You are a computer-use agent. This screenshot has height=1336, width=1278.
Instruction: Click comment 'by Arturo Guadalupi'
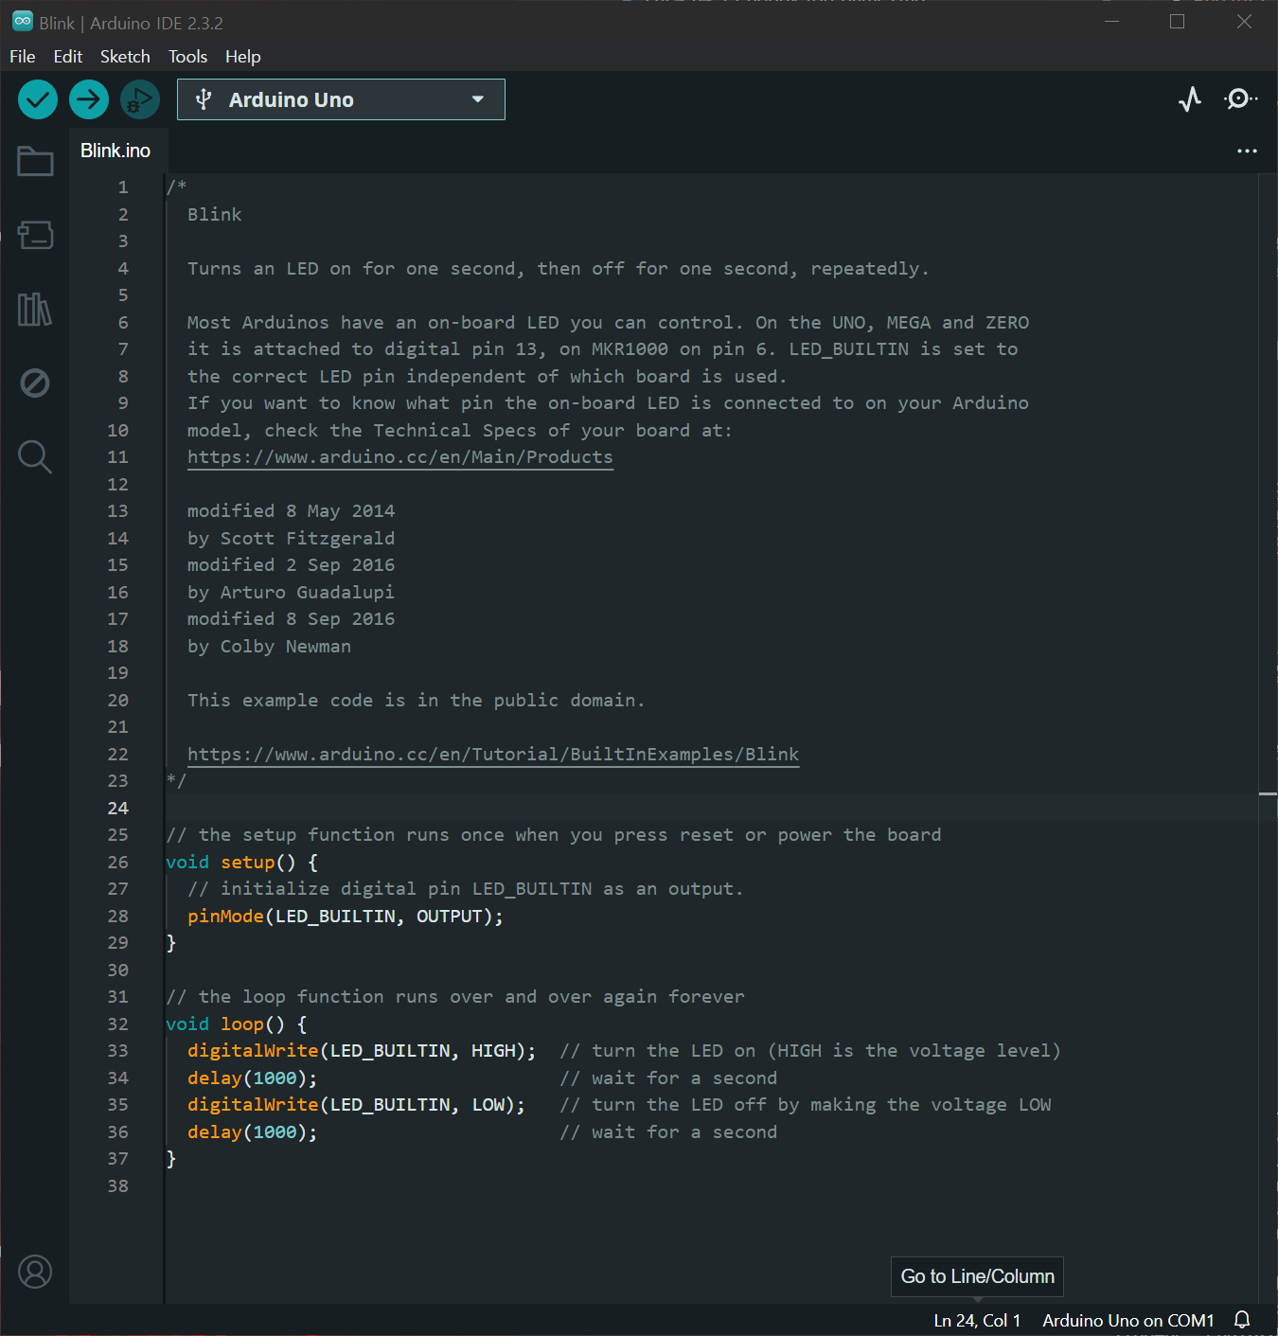291,592
